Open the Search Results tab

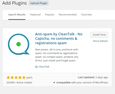coord(17,15)
